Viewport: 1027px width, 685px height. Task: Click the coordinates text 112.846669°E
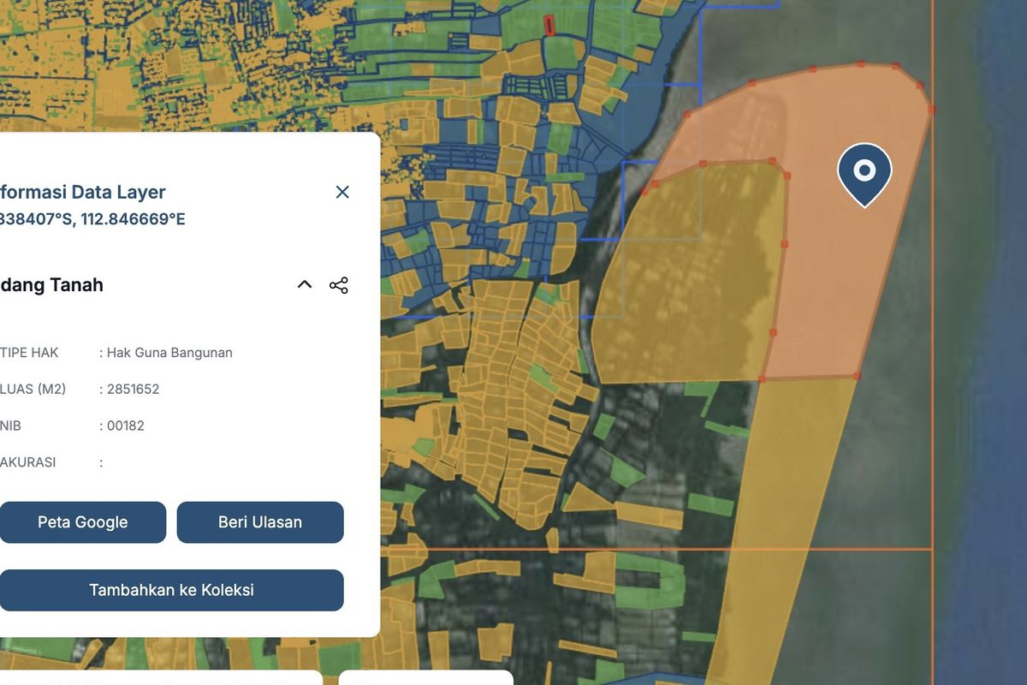[133, 219]
